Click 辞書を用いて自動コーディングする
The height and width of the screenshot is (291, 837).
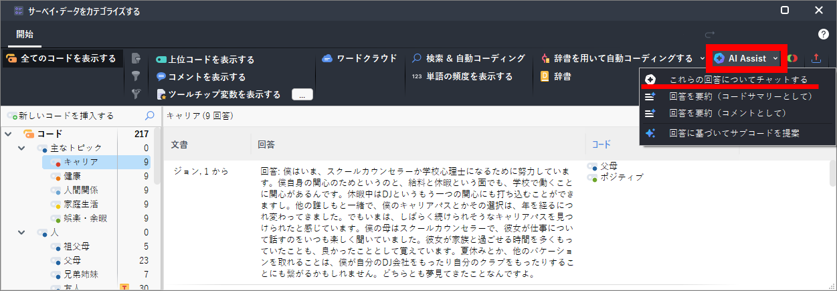[616, 58]
